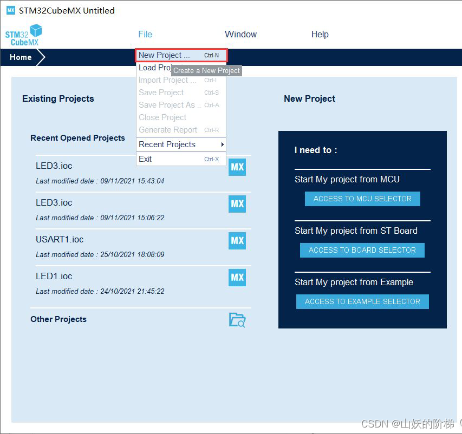Viewport: 462px width, 434px height.
Task: Click LED3.ioc dated 09/11/2021 15:06:22
Action: click(x=54, y=202)
